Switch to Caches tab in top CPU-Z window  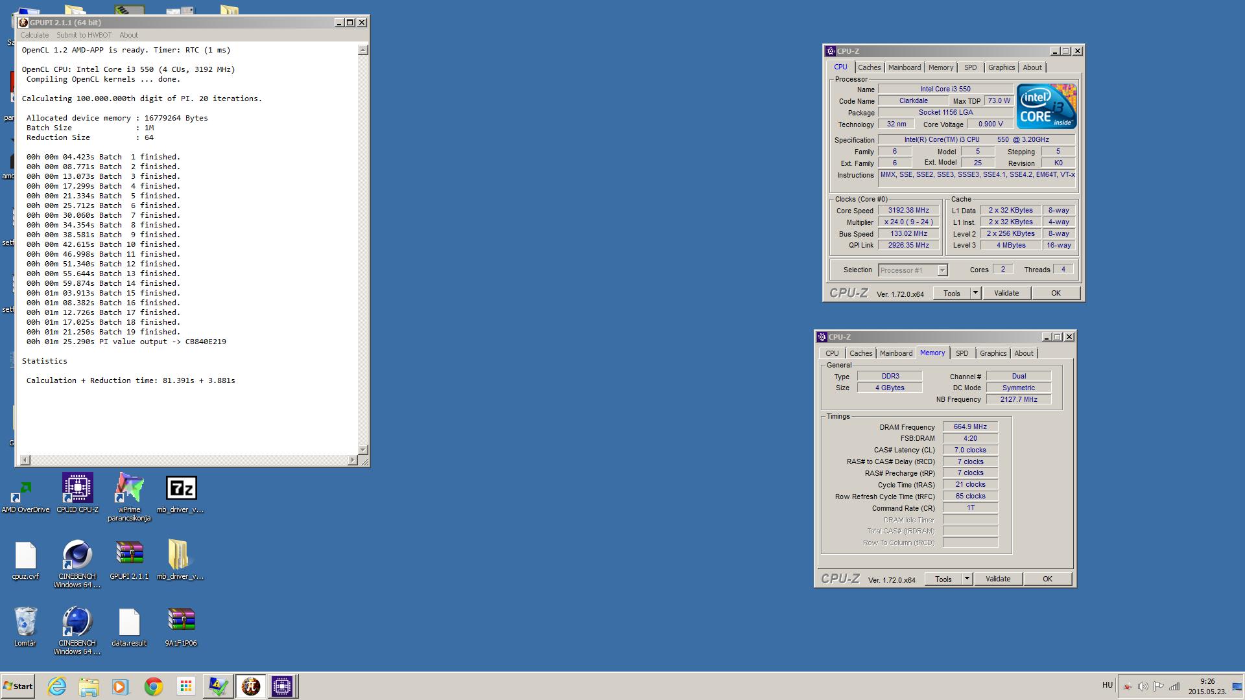869,67
